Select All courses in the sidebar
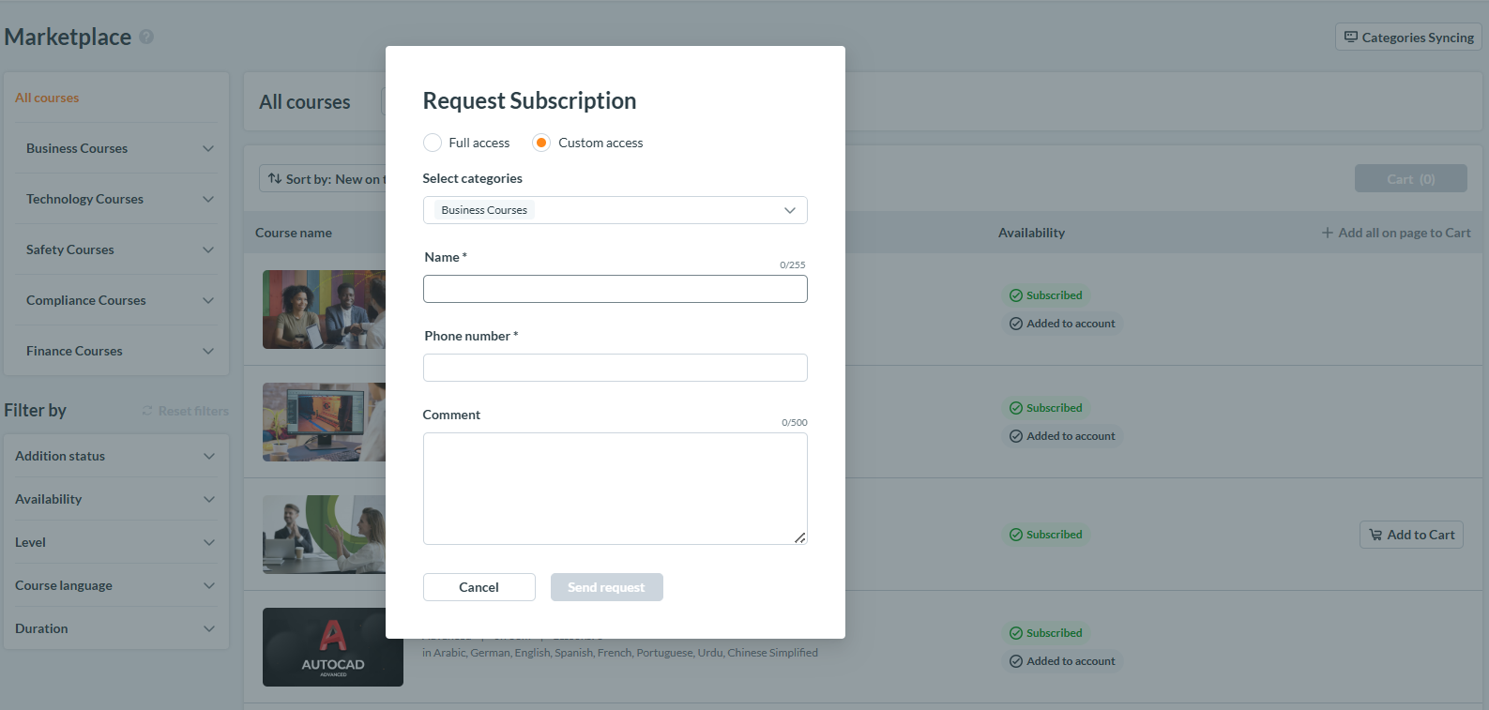The height and width of the screenshot is (710, 1489). coord(47,98)
